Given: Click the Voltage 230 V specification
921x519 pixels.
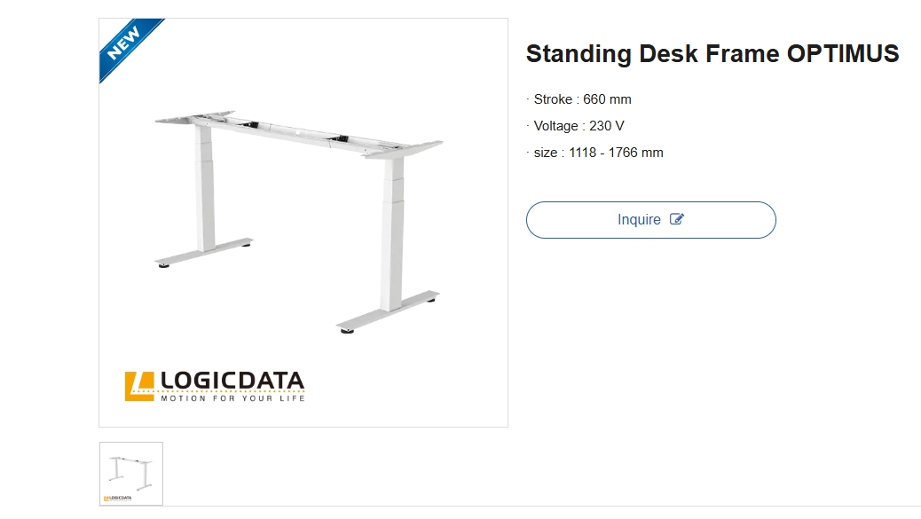Looking at the screenshot, I should pyautogui.click(x=578, y=126).
